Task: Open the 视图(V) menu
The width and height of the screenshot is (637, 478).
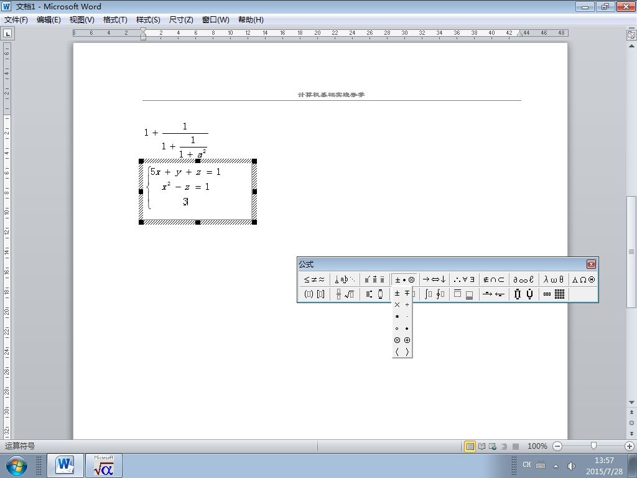Action: tap(81, 19)
